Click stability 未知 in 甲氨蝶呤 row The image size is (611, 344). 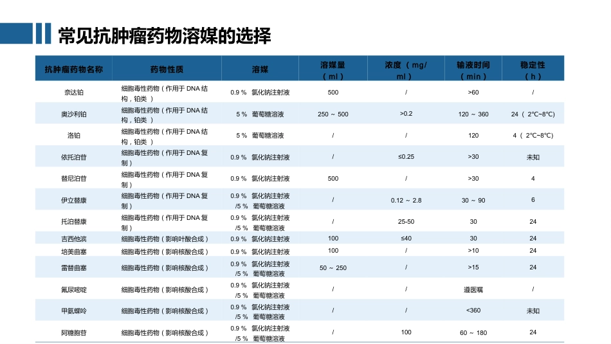[x=533, y=311]
